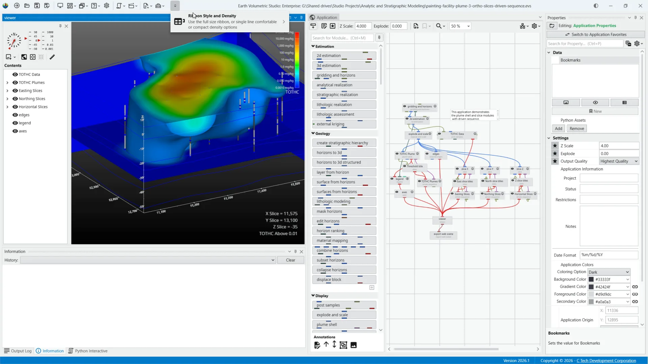Click the measure ruler icon in viewer

pyautogui.click(x=52, y=57)
